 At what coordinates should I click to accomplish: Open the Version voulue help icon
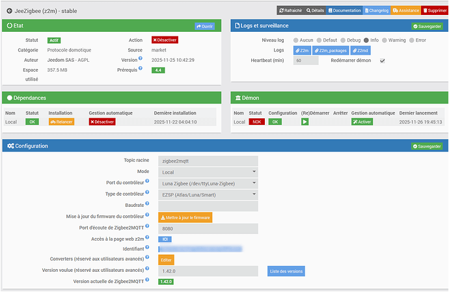tap(147, 268)
